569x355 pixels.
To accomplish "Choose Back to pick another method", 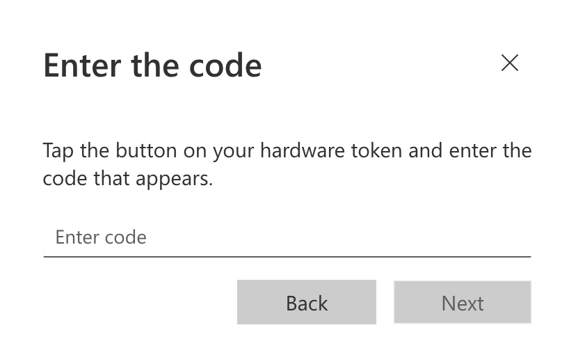I will click(307, 302).
